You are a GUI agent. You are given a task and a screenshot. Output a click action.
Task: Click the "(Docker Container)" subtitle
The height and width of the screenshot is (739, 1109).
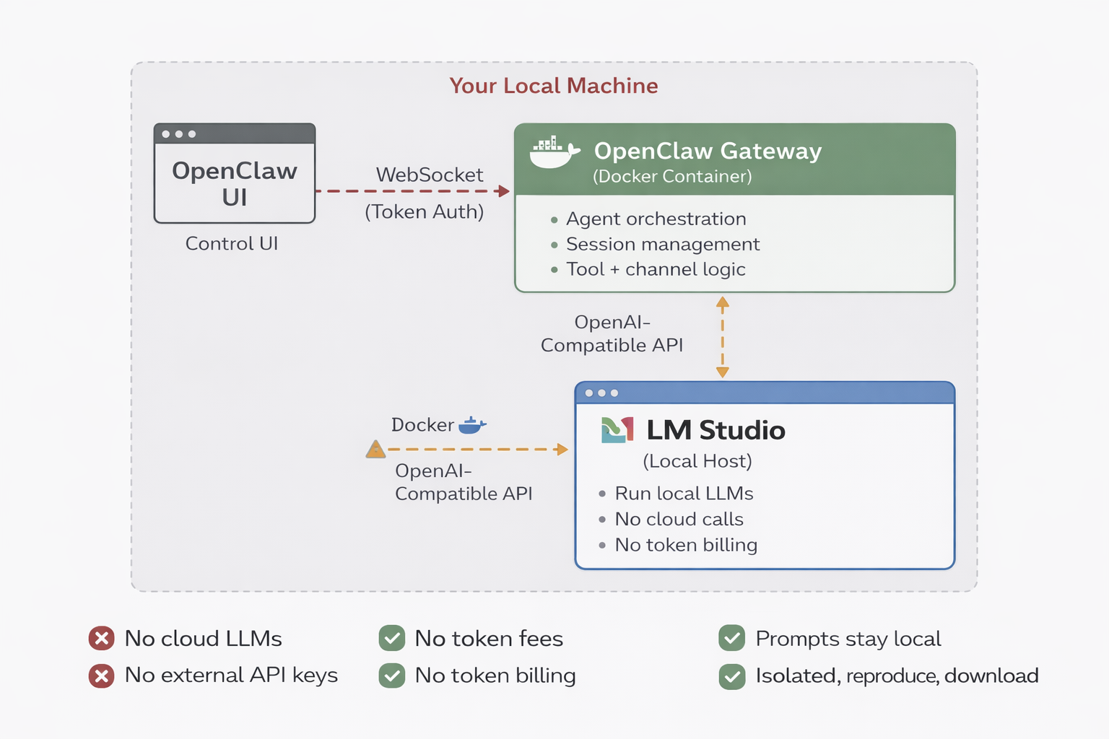click(673, 176)
